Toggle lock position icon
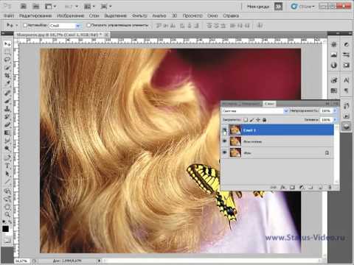Image resolution: width=354 pixels, height=265 pixels. (258, 120)
